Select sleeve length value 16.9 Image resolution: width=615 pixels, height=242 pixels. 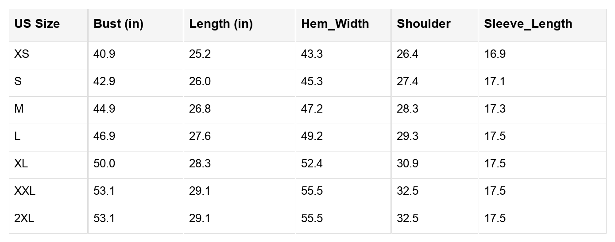(x=495, y=54)
